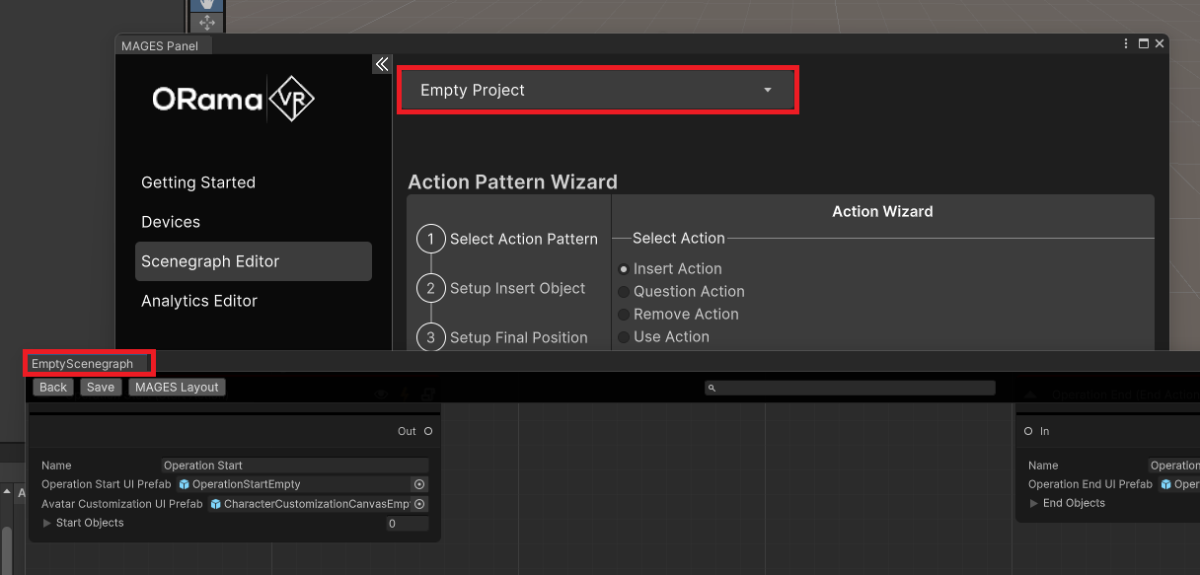Select the Remove Action radio button
The height and width of the screenshot is (575, 1200).
[624, 315]
